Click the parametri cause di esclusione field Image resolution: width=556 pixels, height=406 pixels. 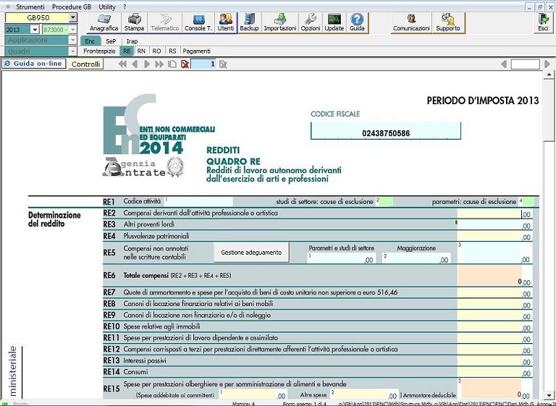[528, 202]
